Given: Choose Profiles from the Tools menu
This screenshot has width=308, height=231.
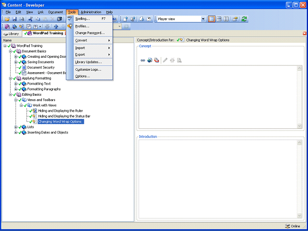Looking at the screenshot, I should (93, 26).
